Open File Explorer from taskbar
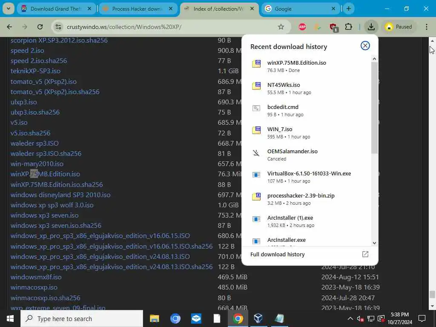This screenshot has height=327, width=436. click(154, 318)
